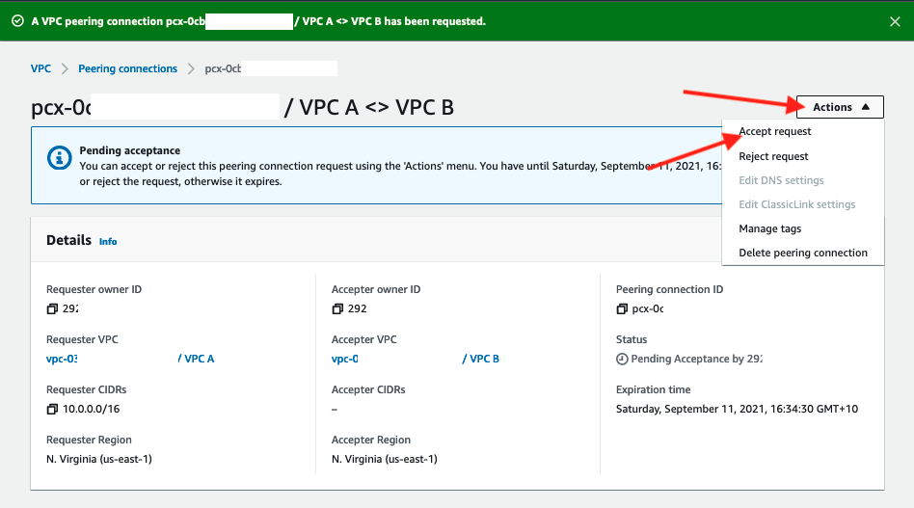Dismiss the green success banner
This screenshot has width=914, height=508.
(892, 20)
